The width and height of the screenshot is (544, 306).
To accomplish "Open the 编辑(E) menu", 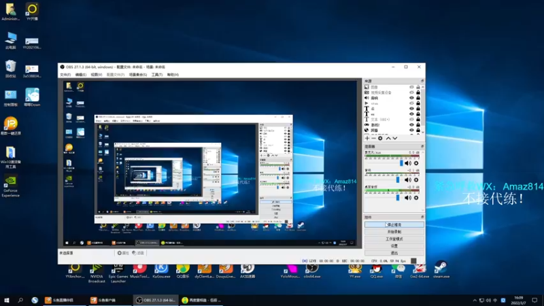I will click(x=81, y=75).
